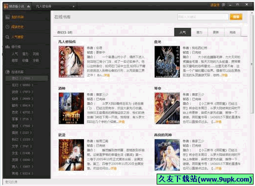Open 人气搜索 in the sidebar
Viewport: 255px width, 186px height.
[17, 37]
